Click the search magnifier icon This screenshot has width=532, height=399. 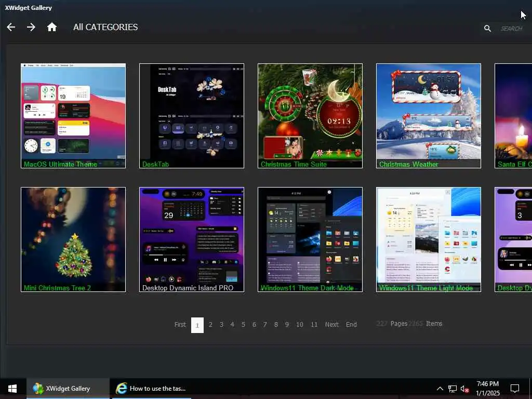click(487, 29)
